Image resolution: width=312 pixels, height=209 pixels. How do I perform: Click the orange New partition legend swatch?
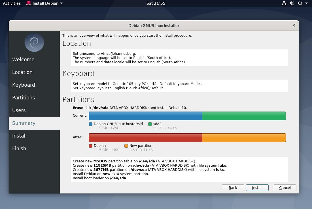[x=126, y=146]
